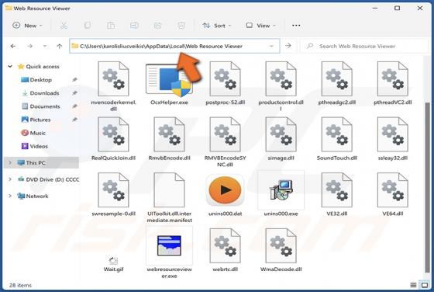Open the New item dropdown
The height and width of the screenshot is (292, 434).
point(27,26)
